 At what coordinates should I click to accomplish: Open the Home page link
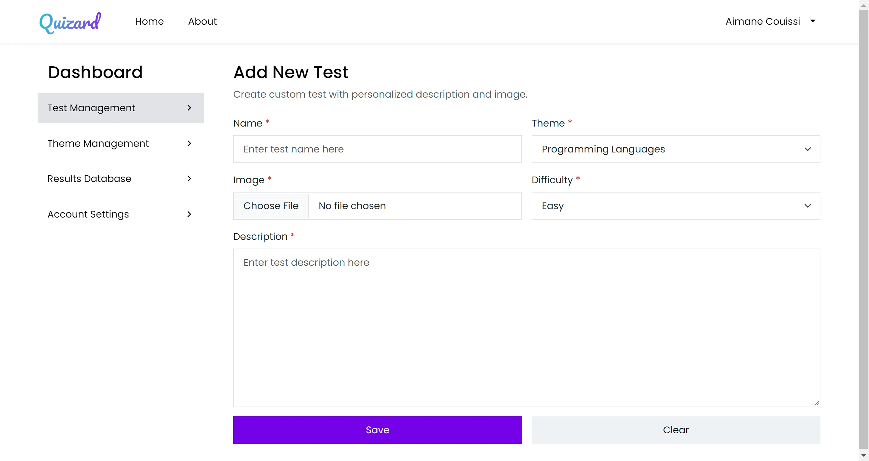coord(149,21)
